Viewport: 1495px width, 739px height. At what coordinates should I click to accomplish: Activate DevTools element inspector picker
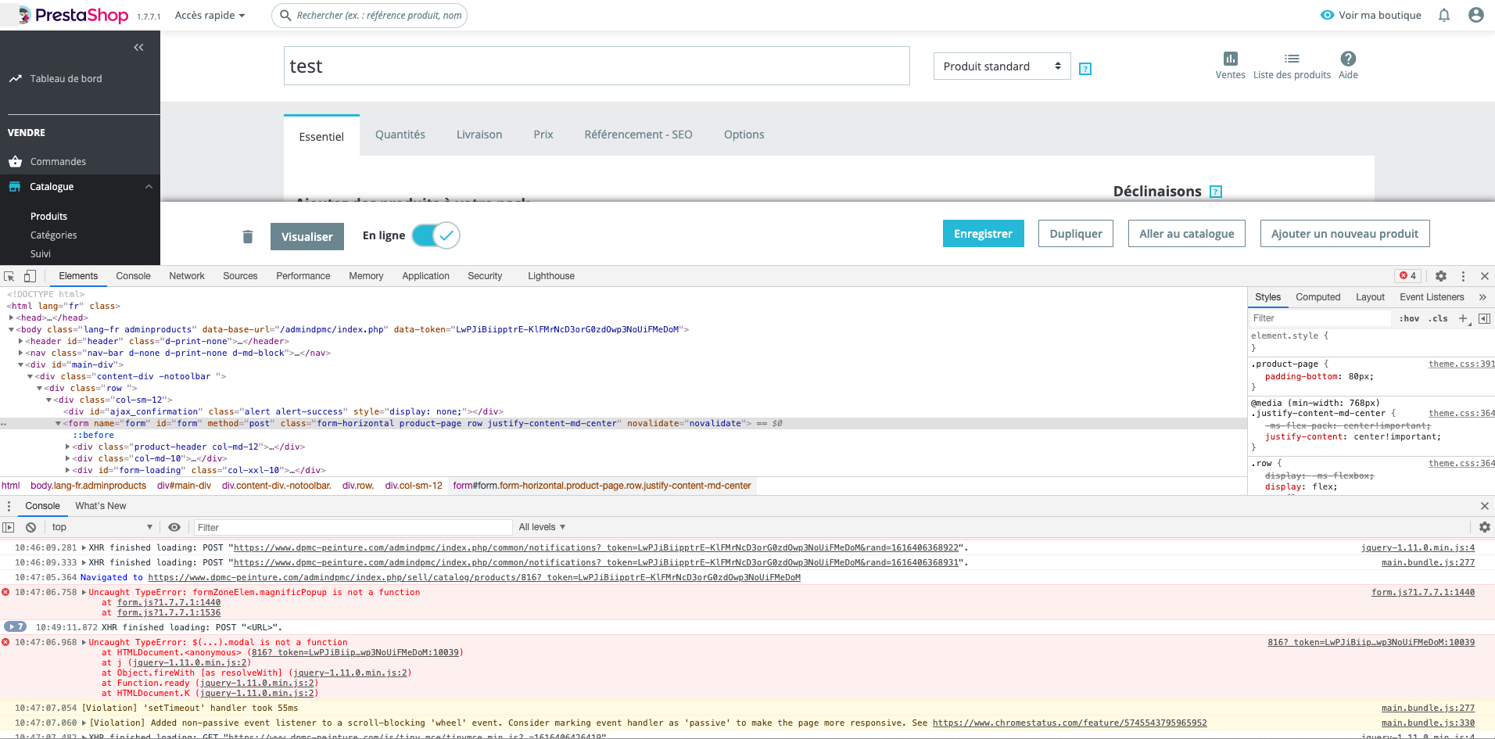pos(9,276)
